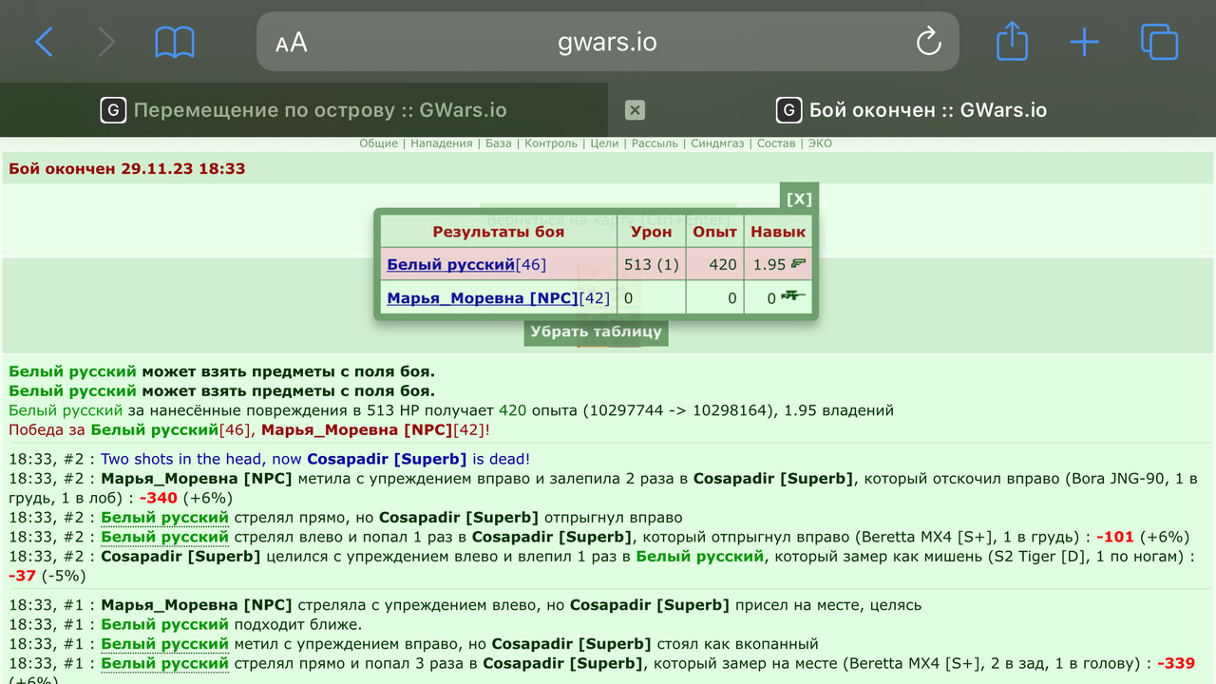This screenshot has width=1216, height=684.
Task: Open the Состав menu link
Action: [x=776, y=143]
